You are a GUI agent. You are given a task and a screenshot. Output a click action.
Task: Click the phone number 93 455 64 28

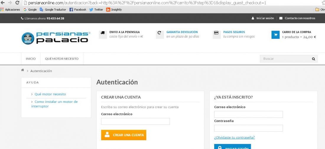[x=55, y=18]
